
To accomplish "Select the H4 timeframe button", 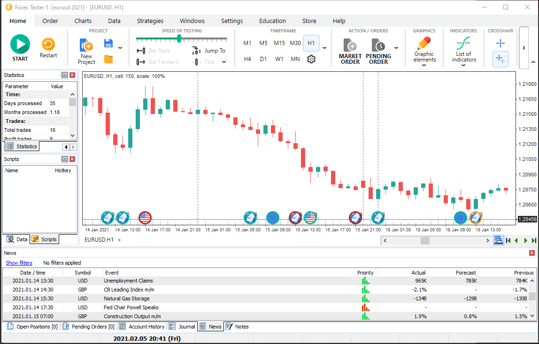I will (x=247, y=59).
